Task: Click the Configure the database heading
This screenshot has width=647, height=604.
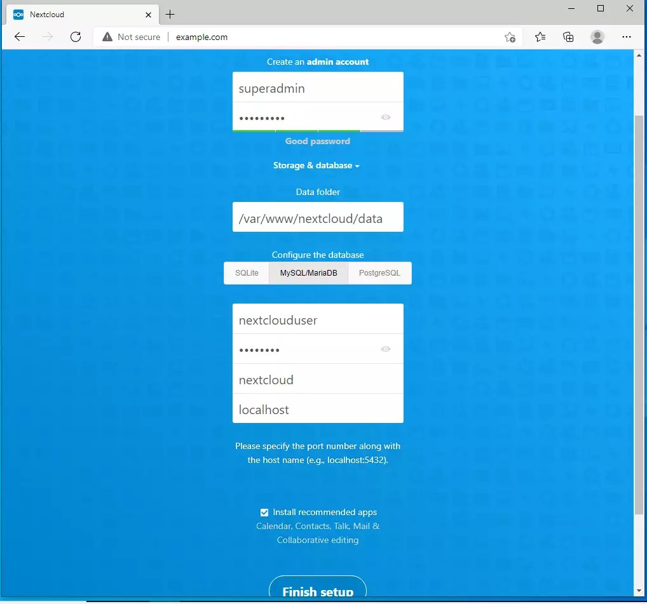Action: click(x=318, y=255)
